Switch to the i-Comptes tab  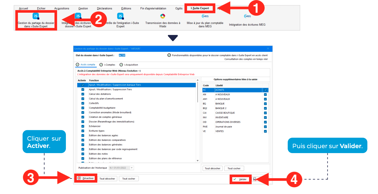coord(107,65)
